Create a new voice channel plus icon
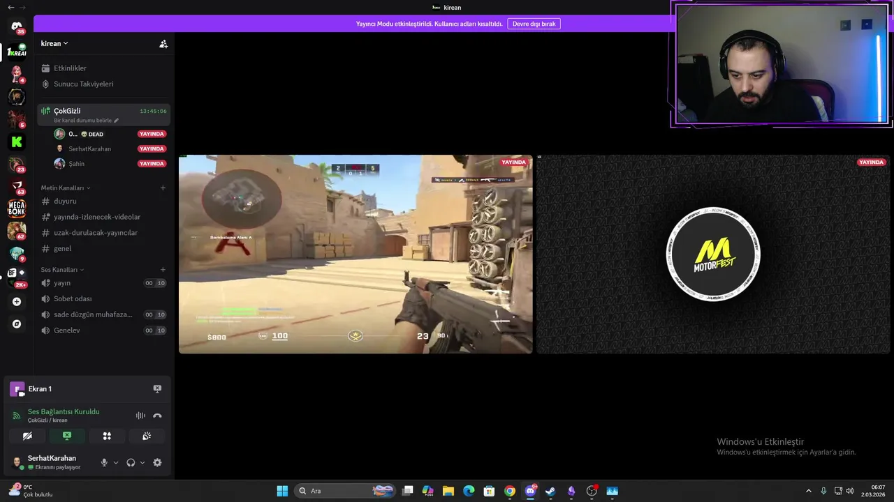The image size is (894, 502). click(163, 270)
